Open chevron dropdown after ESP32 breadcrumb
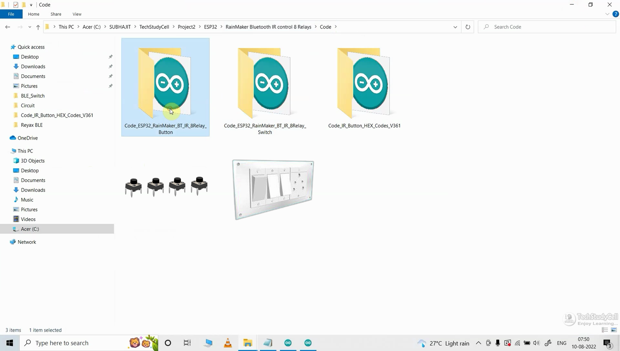This screenshot has width=620, height=351. tap(221, 27)
